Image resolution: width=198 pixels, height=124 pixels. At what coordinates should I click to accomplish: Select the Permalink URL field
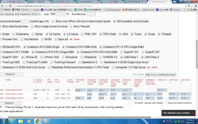pos(161,75)
